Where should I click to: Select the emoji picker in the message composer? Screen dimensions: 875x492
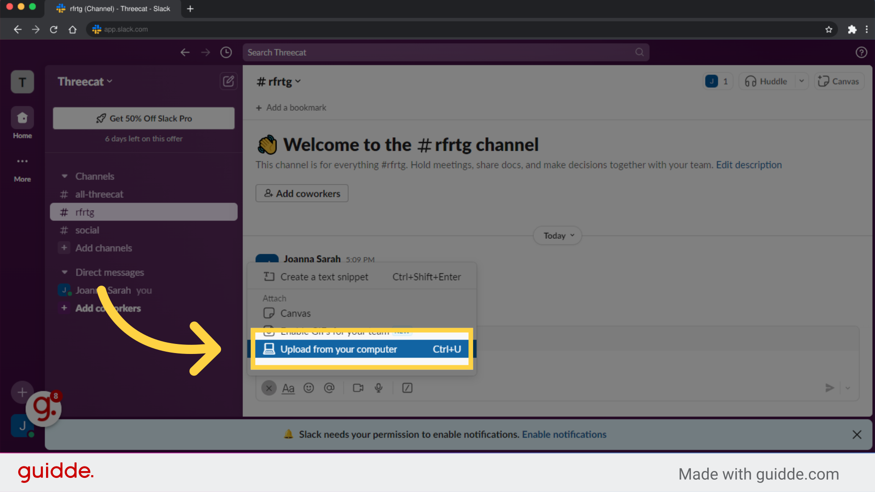coord(309,388)
